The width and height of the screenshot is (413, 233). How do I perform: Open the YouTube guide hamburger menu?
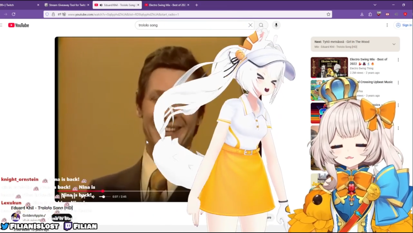[x=1, y=25]
